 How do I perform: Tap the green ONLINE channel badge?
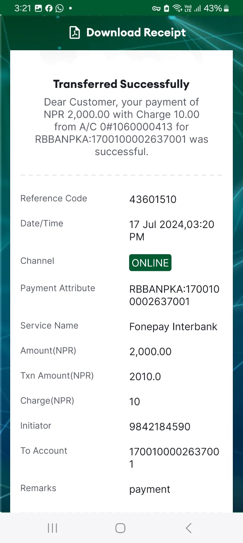tap(150, 263)
